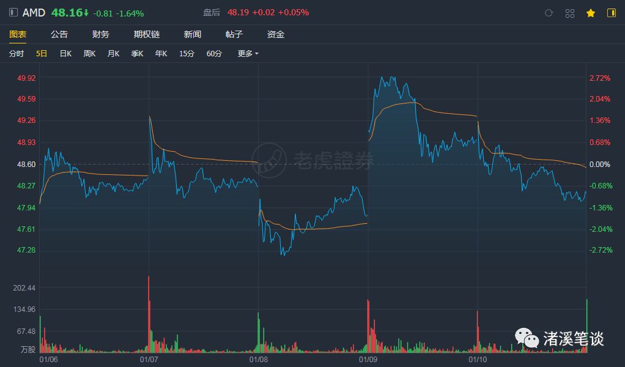Open the grid layout icon

click(x=570, y=13)
